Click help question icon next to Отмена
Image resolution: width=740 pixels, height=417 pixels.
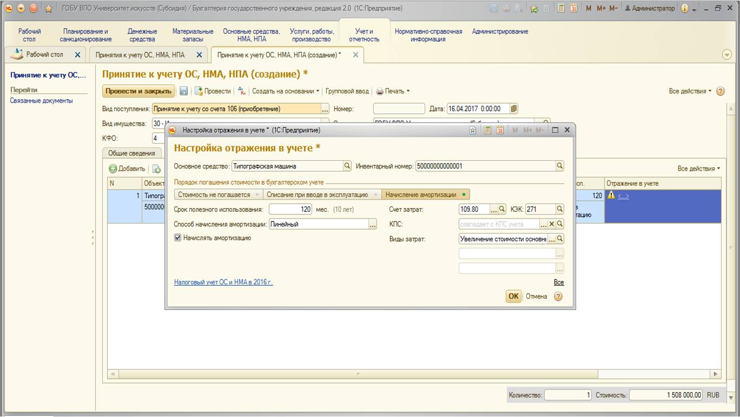pyautogui.click(x=558, y=297)
